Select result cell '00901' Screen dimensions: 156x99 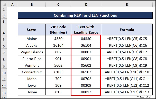[86, 59]
